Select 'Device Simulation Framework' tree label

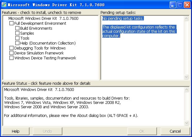tap(39, 53)
